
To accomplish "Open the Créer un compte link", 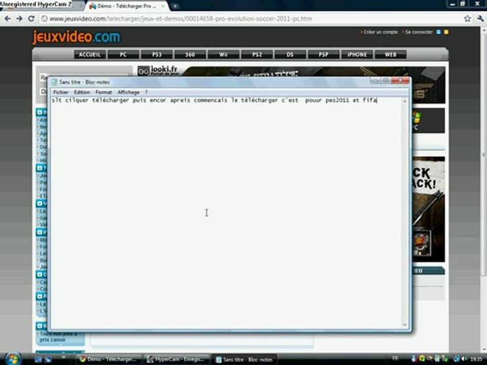I will point(379,32).
